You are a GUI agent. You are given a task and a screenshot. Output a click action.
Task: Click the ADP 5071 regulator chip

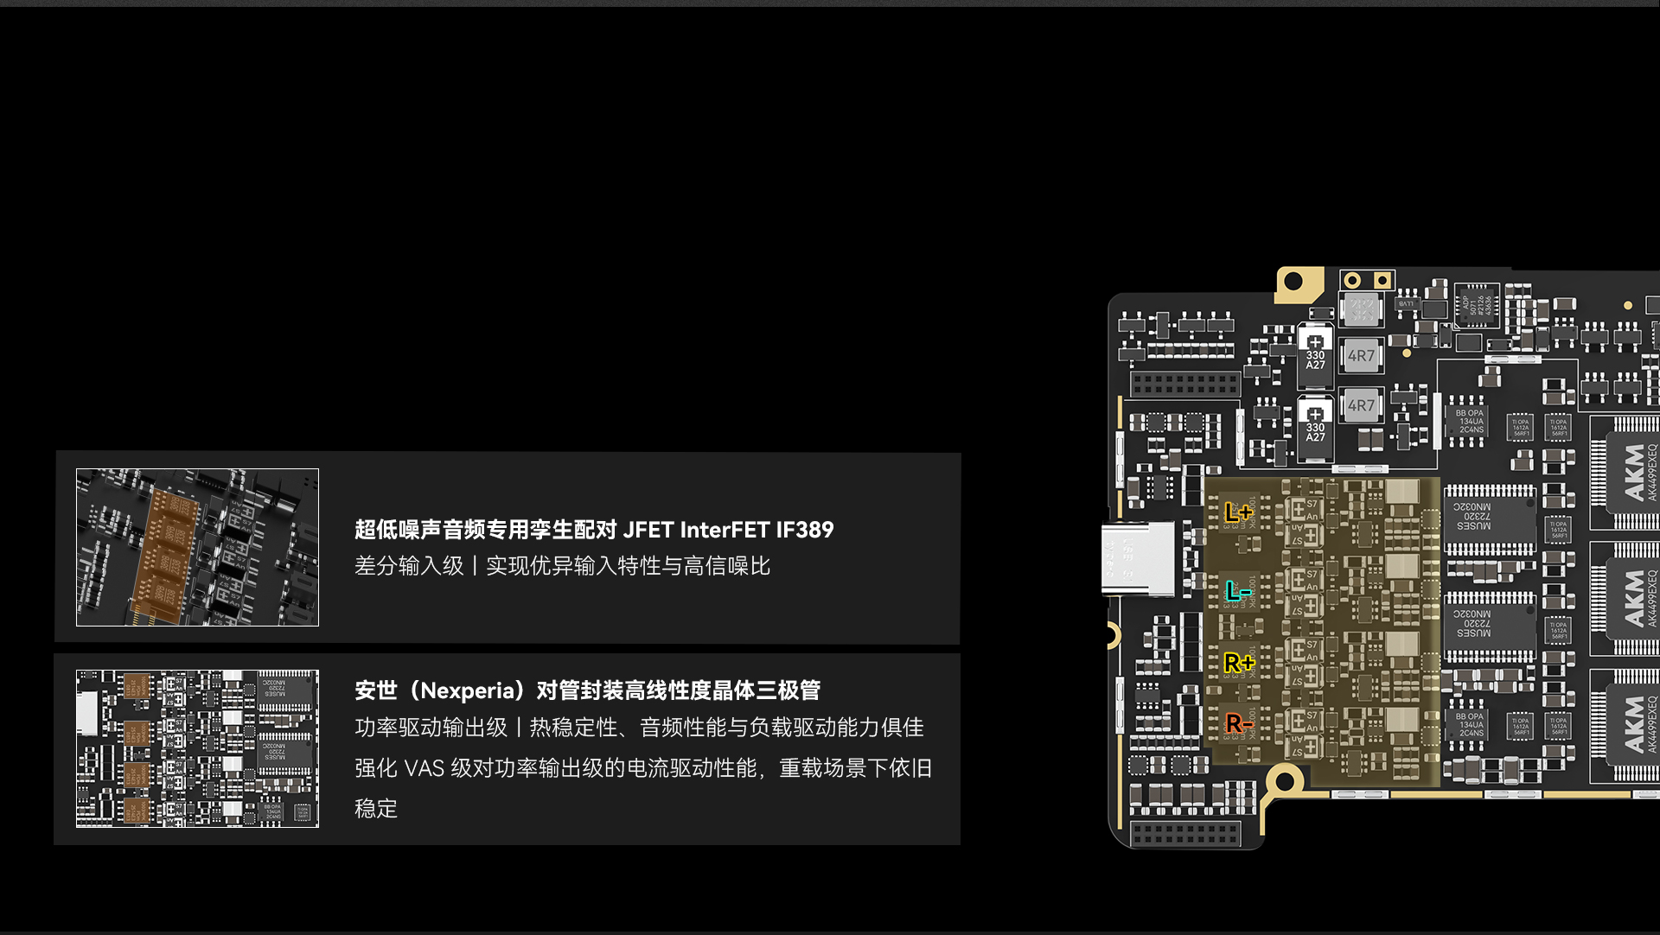[x=1477, y=305]
